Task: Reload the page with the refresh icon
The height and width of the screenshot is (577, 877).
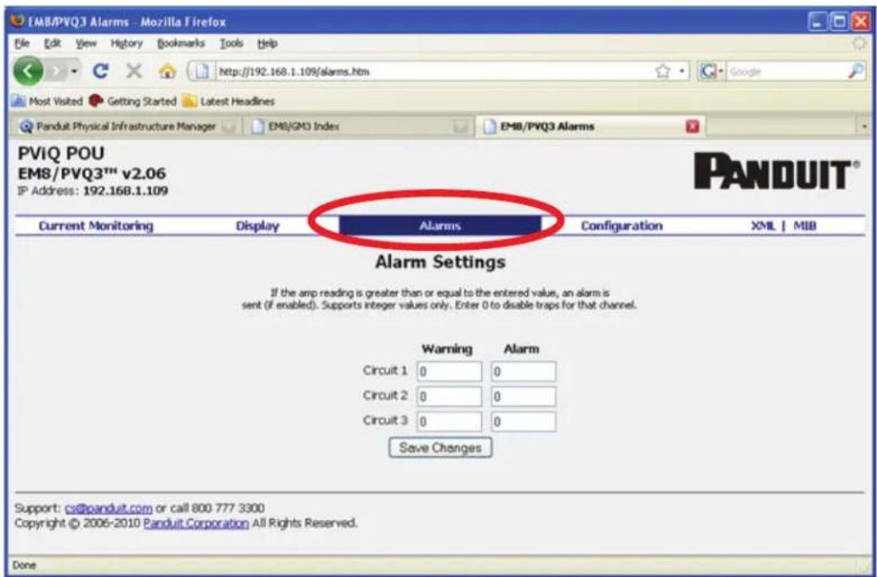Action: 101,71
